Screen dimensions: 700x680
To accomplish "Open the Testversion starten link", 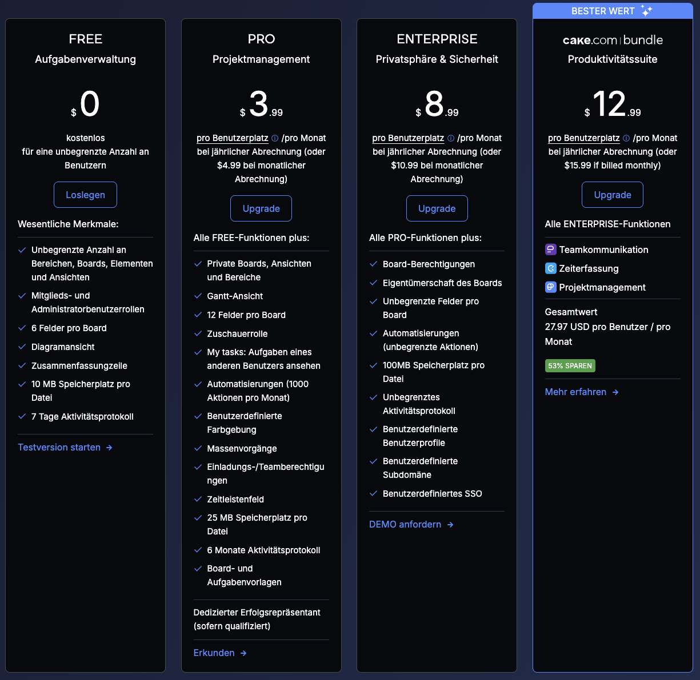I will (59, 447).
